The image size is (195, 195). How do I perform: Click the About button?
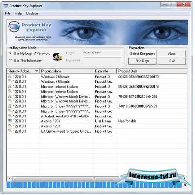point(172,54)
